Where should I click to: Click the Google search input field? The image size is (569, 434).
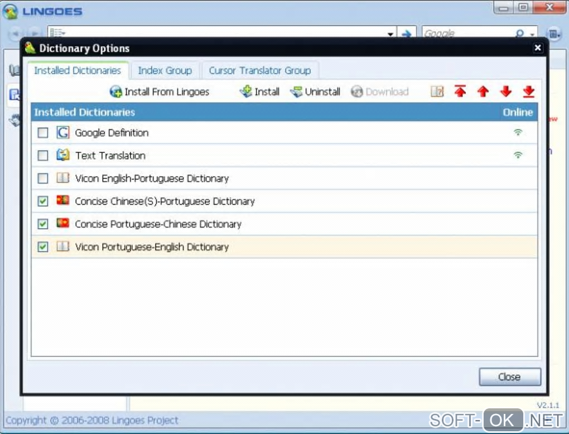tap(468, 33)
